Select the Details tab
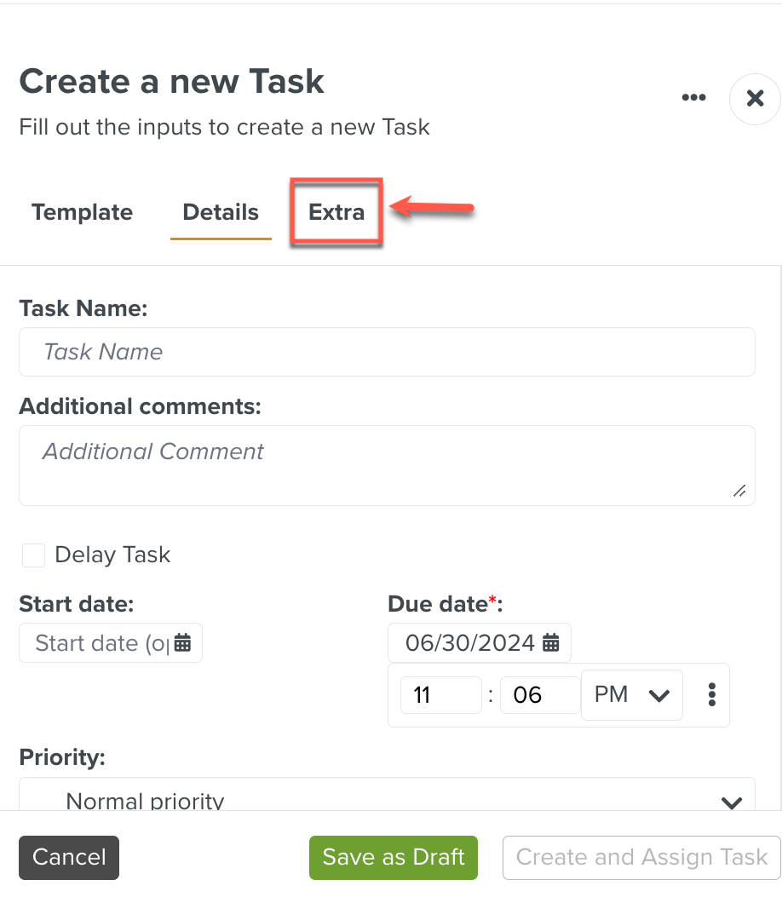 pyautogui.click(x=221, y=212)
